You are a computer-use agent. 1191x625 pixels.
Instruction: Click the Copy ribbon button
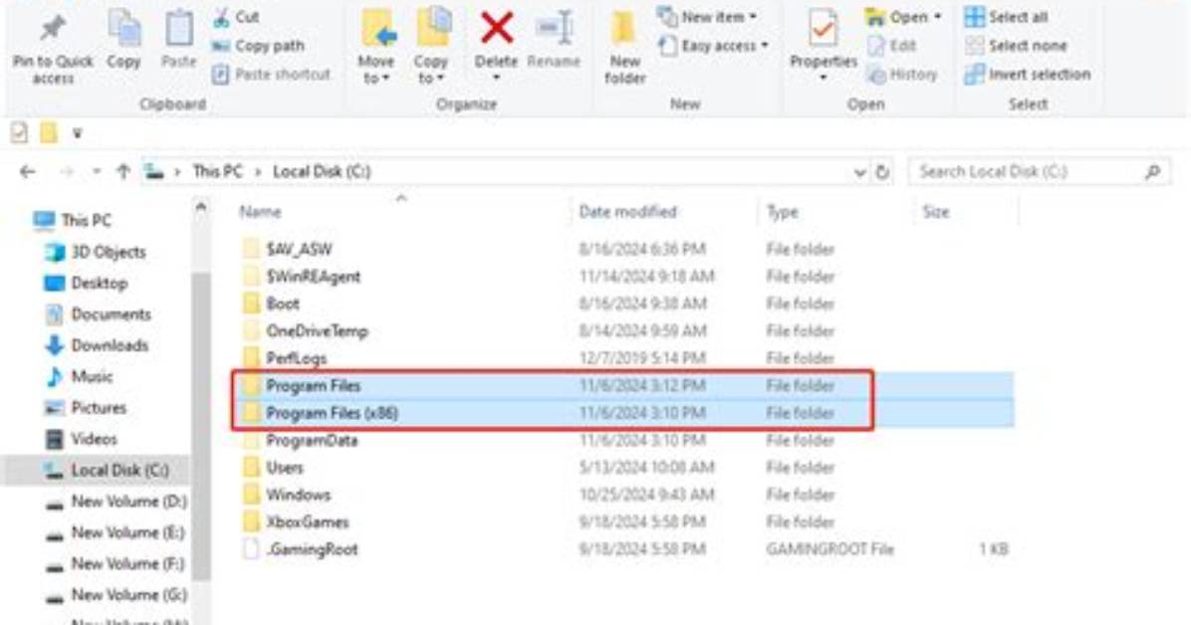click(123, 40)
